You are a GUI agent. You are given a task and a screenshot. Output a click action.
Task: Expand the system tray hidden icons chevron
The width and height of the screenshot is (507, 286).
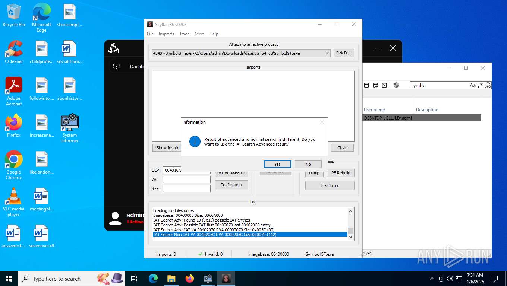point(432,279)
